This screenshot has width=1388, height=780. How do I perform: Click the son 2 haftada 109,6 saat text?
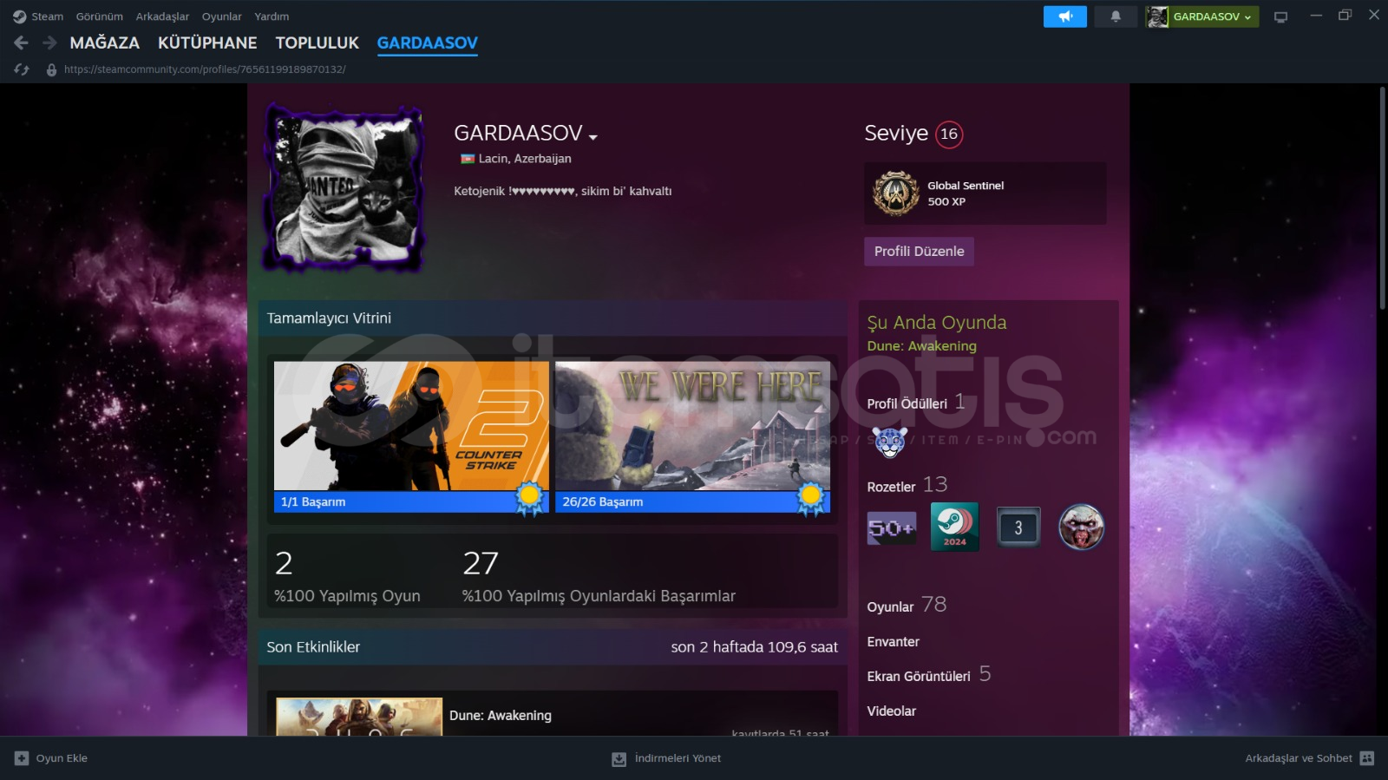coord(754,647)
